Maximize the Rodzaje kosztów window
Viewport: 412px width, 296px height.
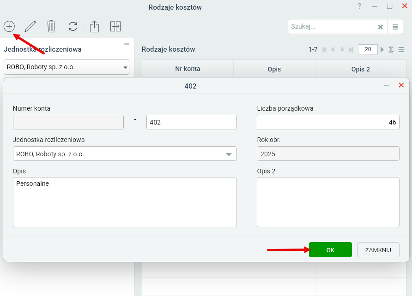point(390,6)
